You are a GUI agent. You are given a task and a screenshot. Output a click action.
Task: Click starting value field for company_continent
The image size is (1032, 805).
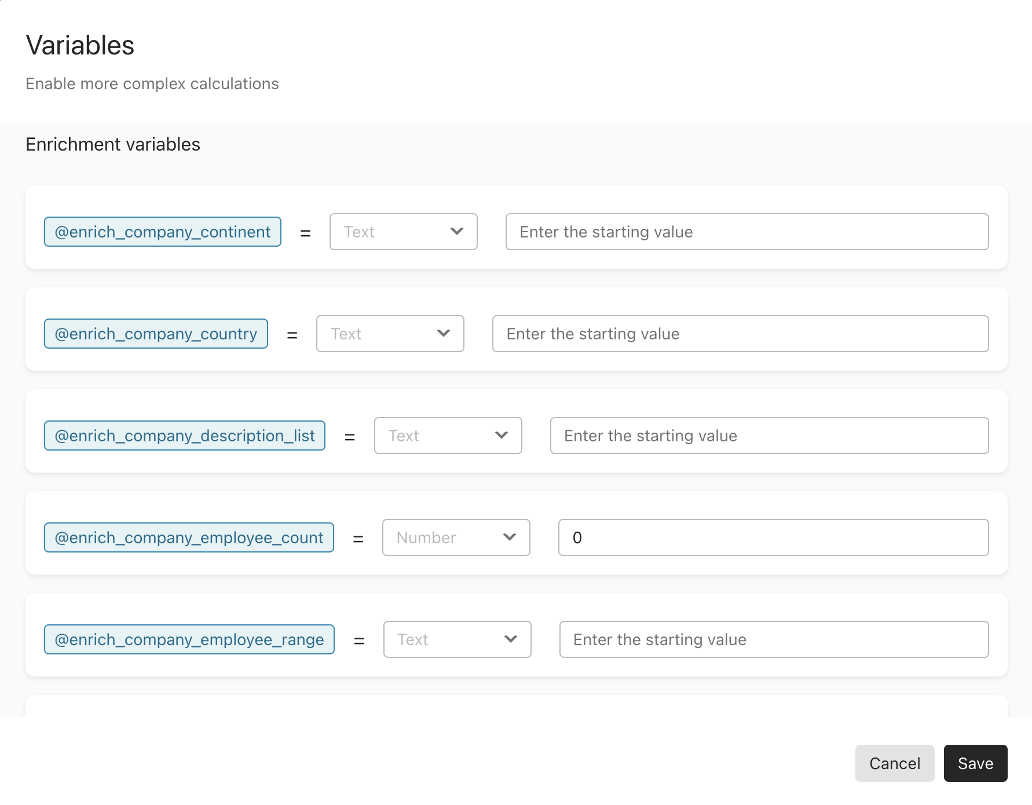tap(747, 232)
